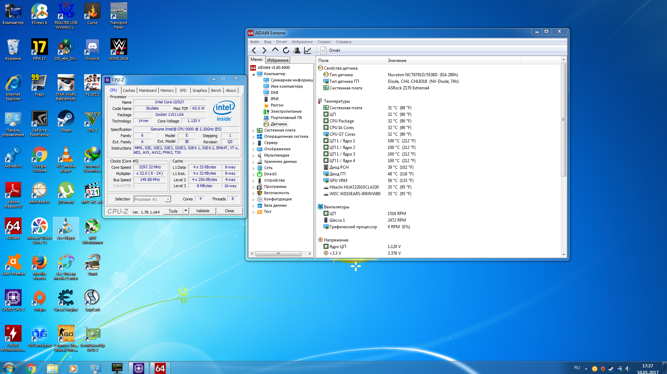This screenshot has height=374, width=667.
Task: Open the Tools dropdown arrow in CPU-Z
Action: click(x=186, y=211)
